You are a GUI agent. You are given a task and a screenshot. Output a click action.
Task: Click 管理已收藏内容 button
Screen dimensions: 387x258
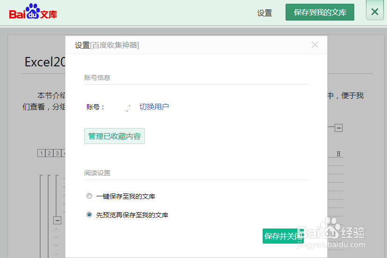[x=114, y=136]
